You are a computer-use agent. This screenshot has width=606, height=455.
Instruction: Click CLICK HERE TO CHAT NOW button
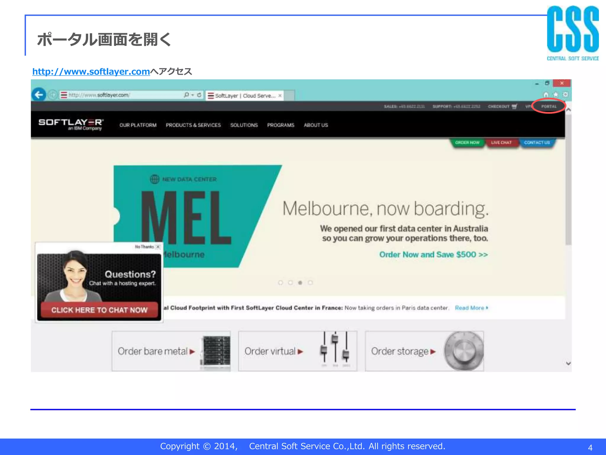pyautogui.click(x=99, y=310)
